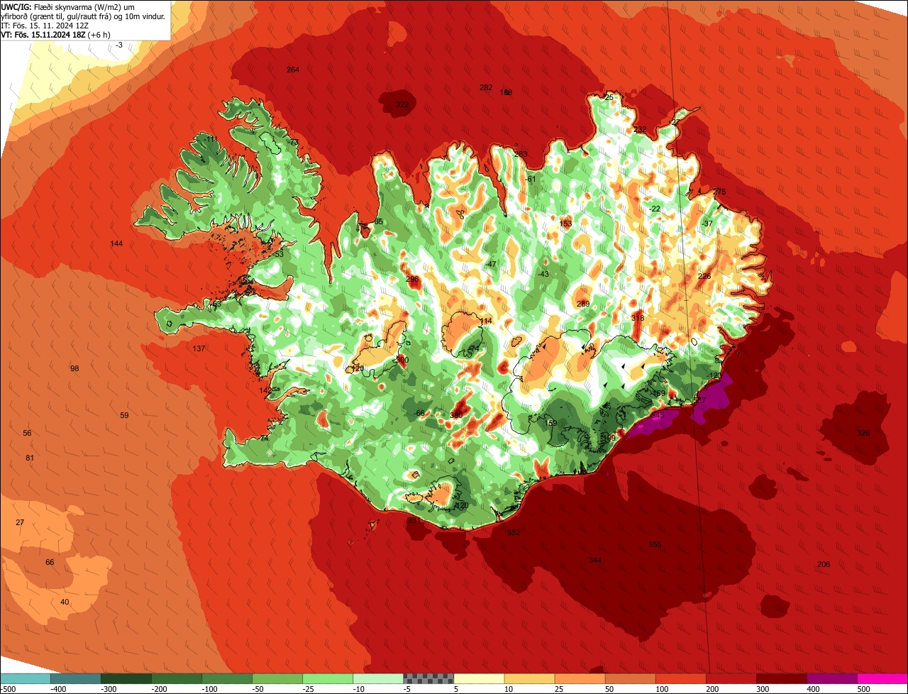Select the pale yellow 5 to 10 legend swatch

pos(479,678)
